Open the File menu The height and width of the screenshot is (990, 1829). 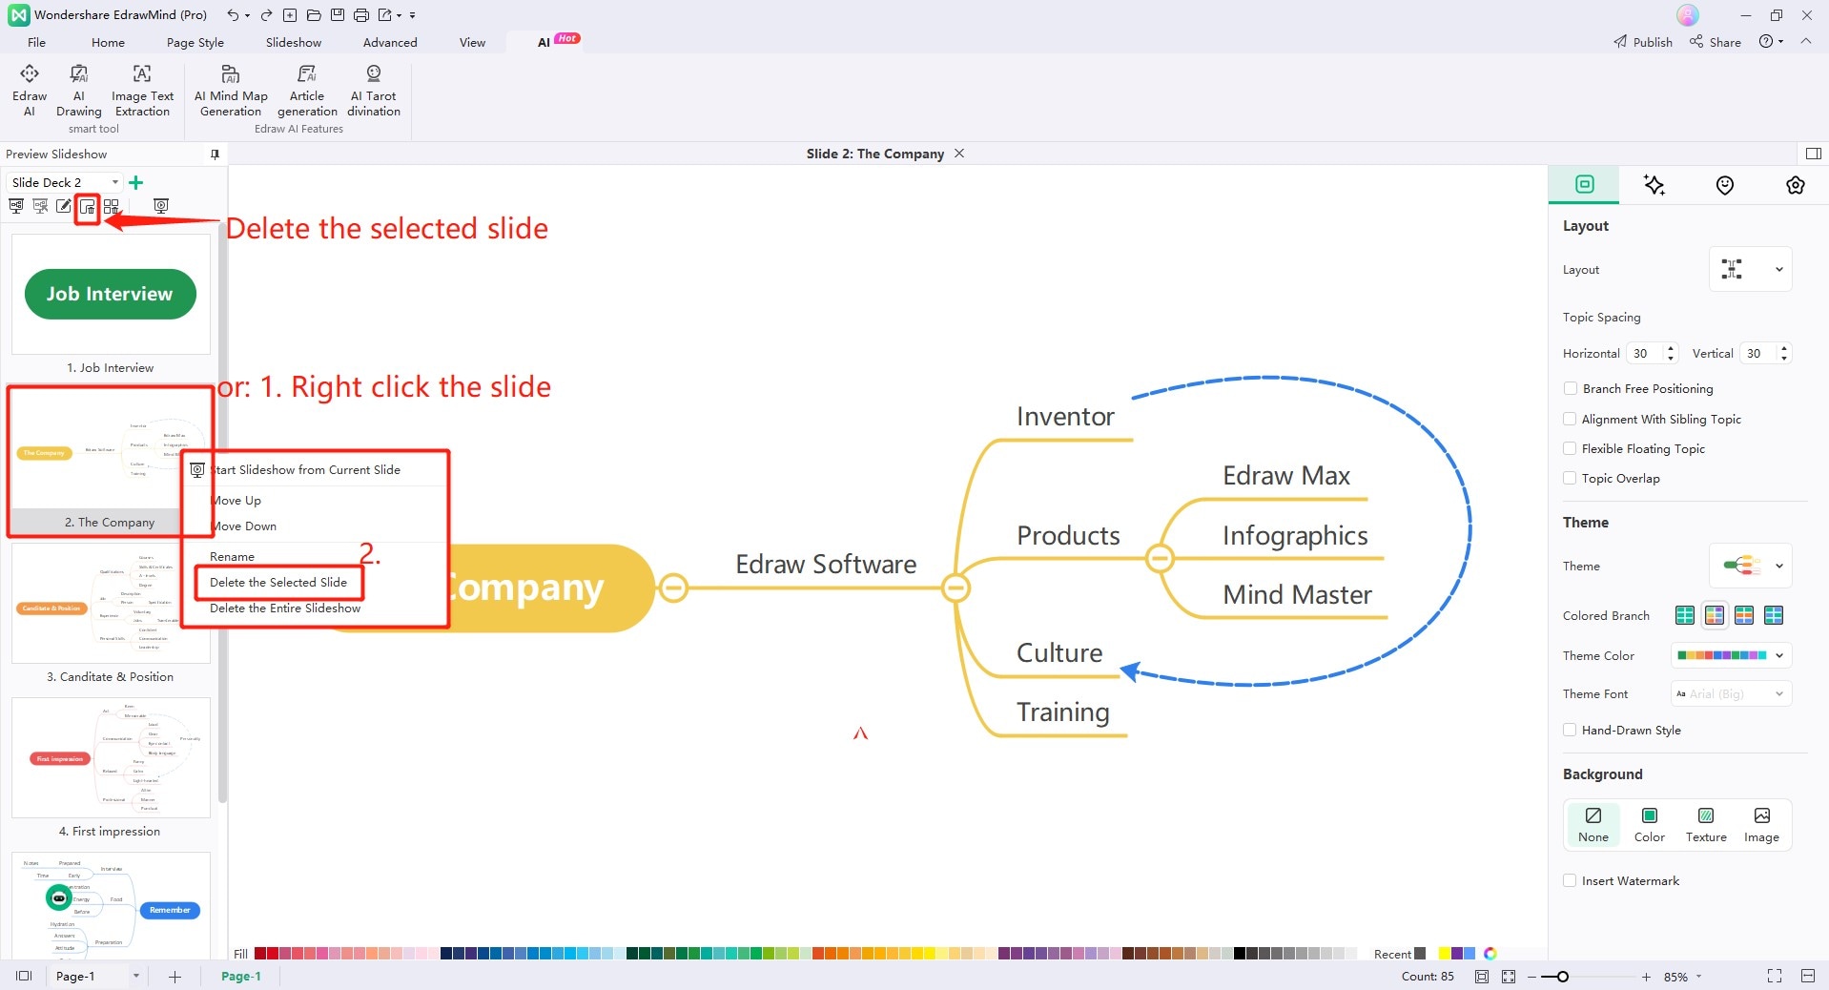(x=37, y=42)
